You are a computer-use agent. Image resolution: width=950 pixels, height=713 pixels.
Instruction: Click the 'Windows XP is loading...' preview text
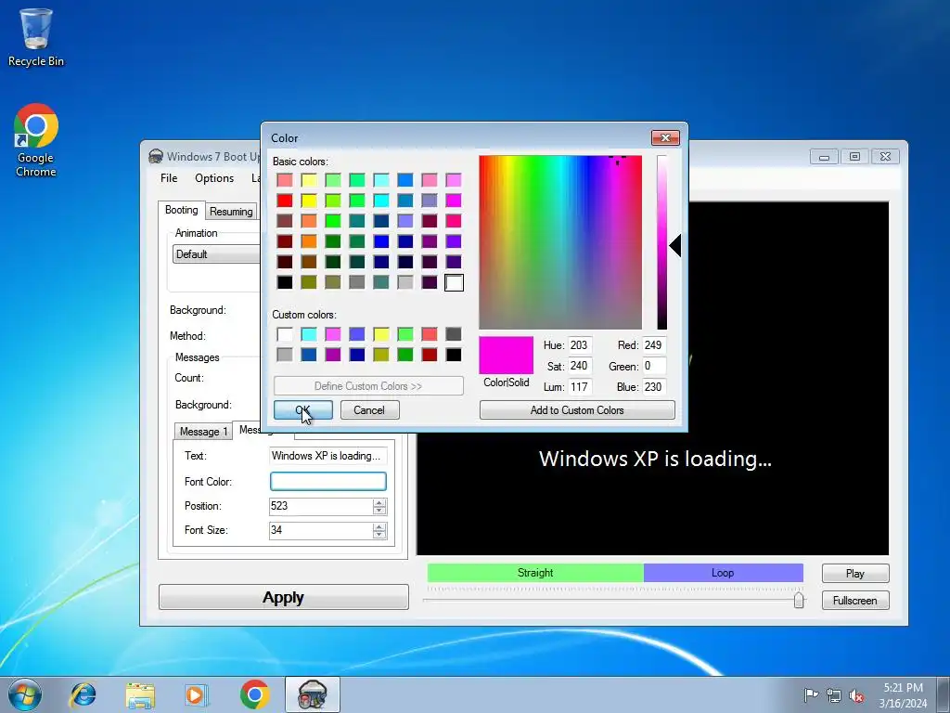click(655, 459)
